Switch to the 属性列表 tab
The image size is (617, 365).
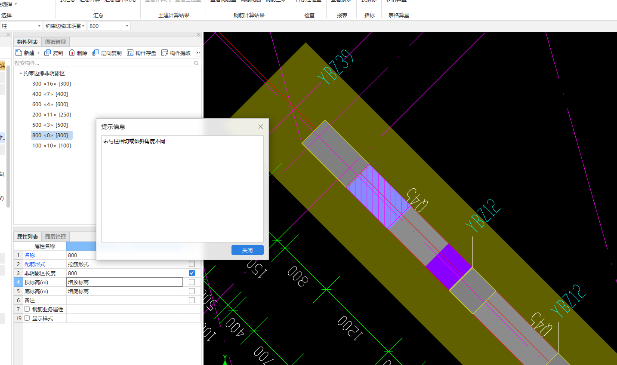tap(28, 237)
